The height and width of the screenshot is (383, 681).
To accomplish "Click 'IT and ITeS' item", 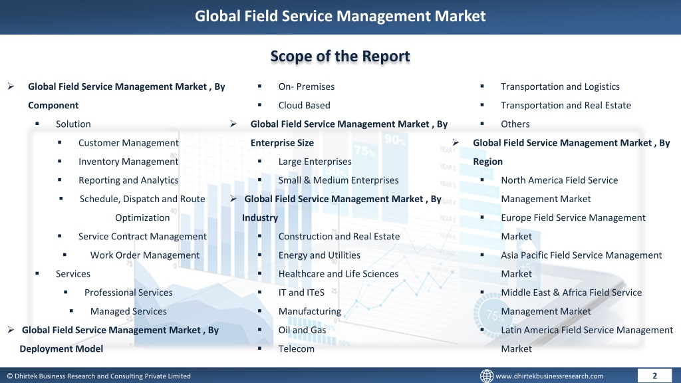I will pyautogui.click(x=301, y=293).
